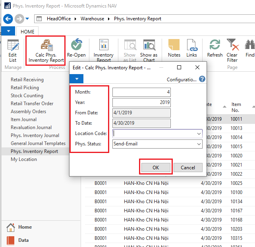Click Warehouse in the breadcrumb

(x=93, y=19)
